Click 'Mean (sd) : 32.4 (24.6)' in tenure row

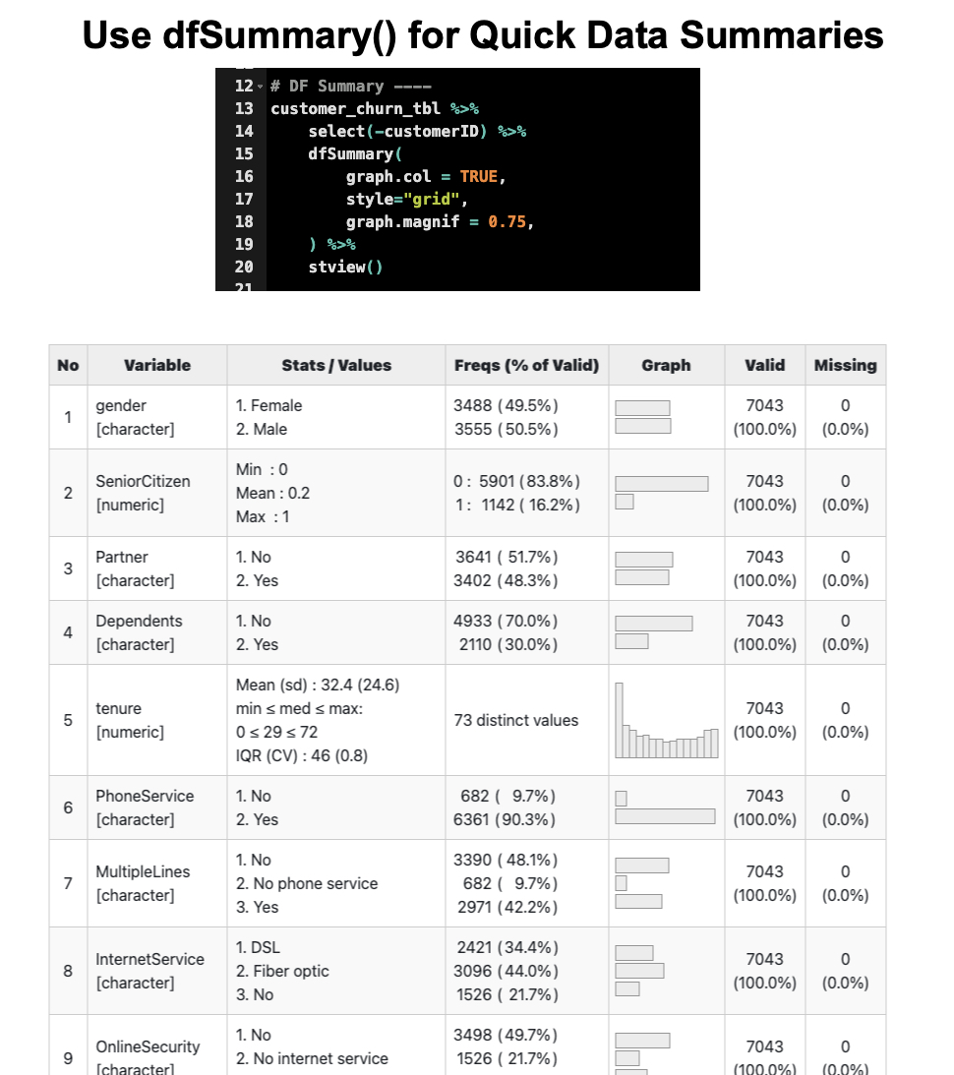pos(318,685)
